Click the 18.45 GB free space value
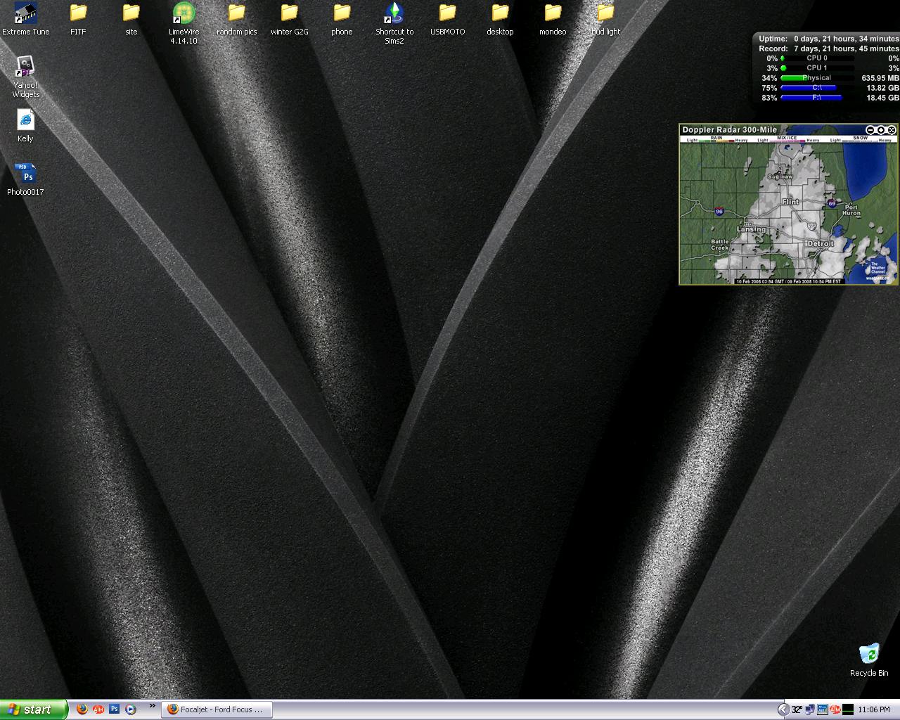Screen dimensions: 900x720 pos(882,98)
